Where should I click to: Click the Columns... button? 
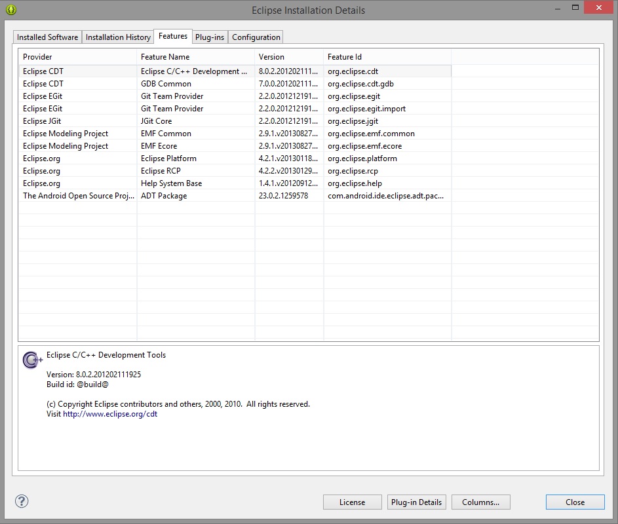coord(481,502)
